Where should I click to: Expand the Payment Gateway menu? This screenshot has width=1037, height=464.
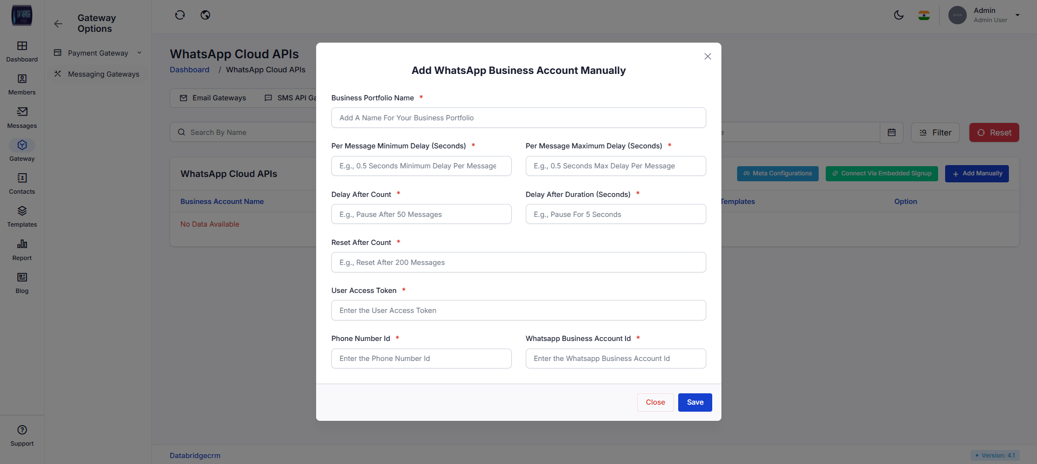coord(98,53)
